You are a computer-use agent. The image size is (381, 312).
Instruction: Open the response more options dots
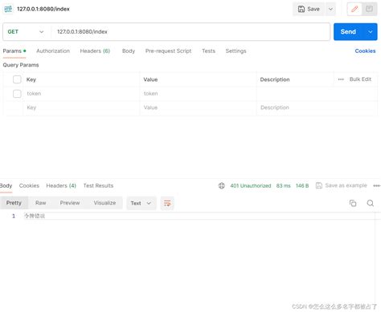click(x=377, y=185)
